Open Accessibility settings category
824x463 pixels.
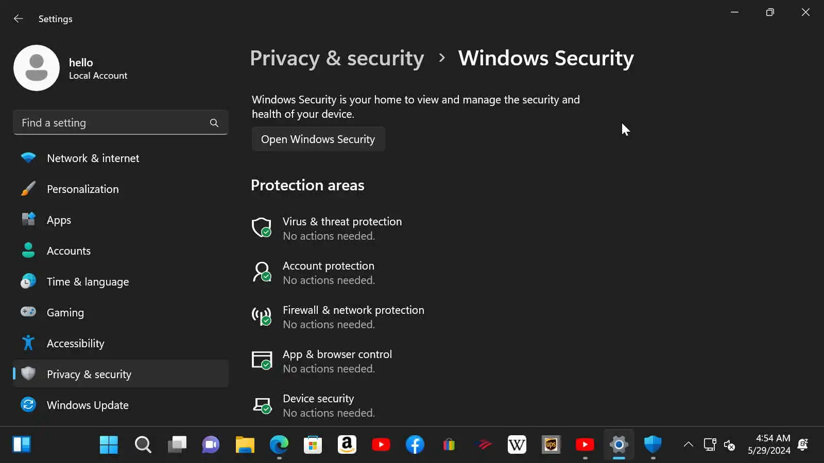(75, 344)
